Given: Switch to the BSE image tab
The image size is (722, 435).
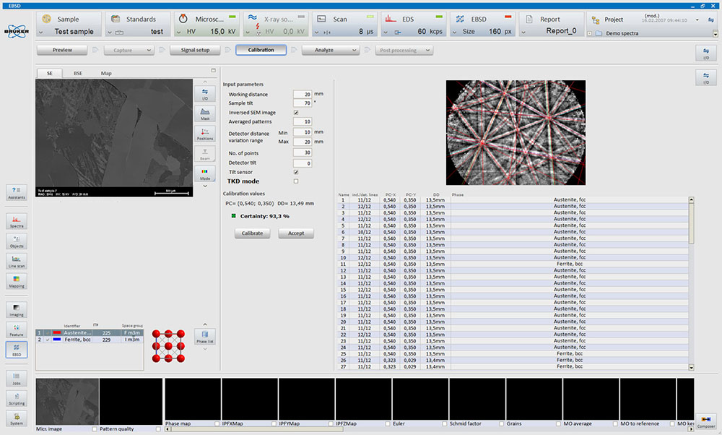Looking at the screenshot, I should pyautogui.click(x=77, y=73).
